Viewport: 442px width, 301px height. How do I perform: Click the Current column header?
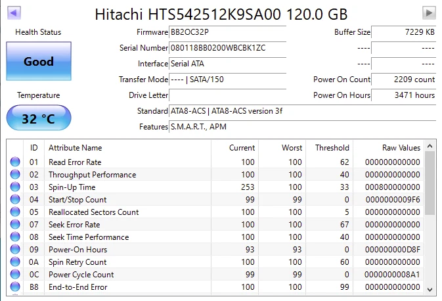point(235,147)
